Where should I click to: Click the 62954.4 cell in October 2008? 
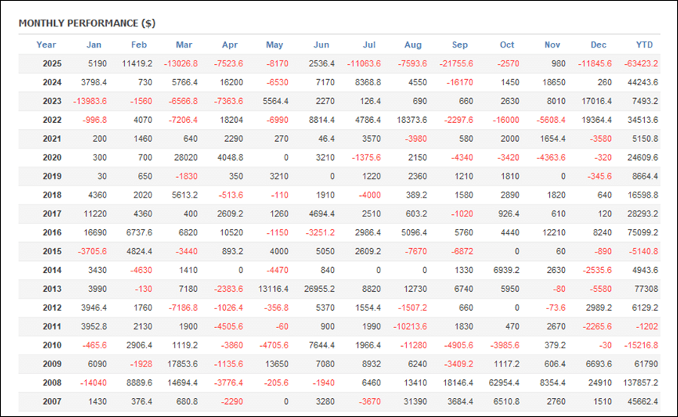point(502,383)
